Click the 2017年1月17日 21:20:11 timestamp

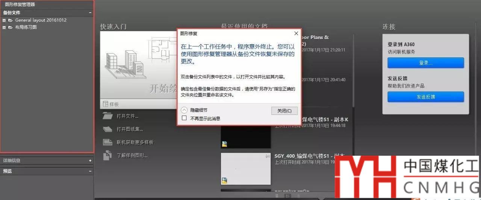click(x=323, y=50)
